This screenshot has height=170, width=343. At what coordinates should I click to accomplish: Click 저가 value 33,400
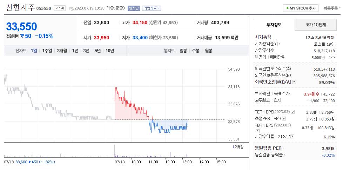(140, 38)
